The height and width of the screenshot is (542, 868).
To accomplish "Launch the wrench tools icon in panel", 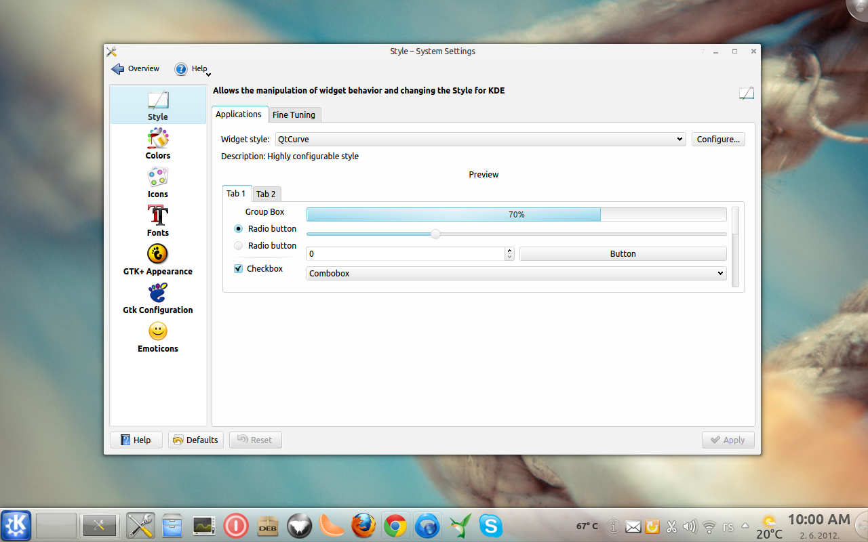I will 140,525.
